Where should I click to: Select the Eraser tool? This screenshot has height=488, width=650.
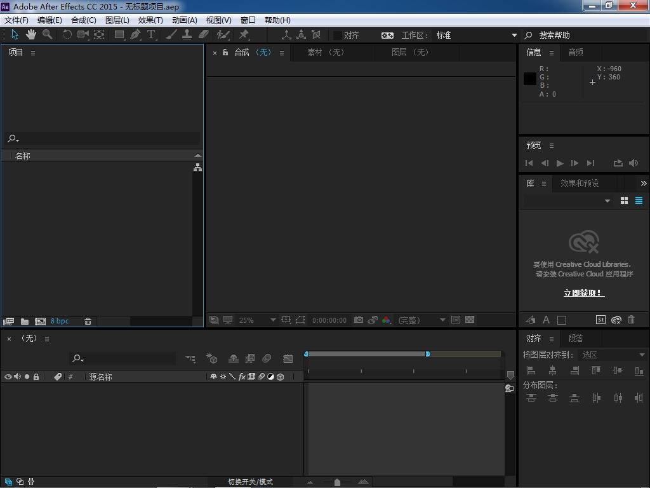[x=204, y=35]
